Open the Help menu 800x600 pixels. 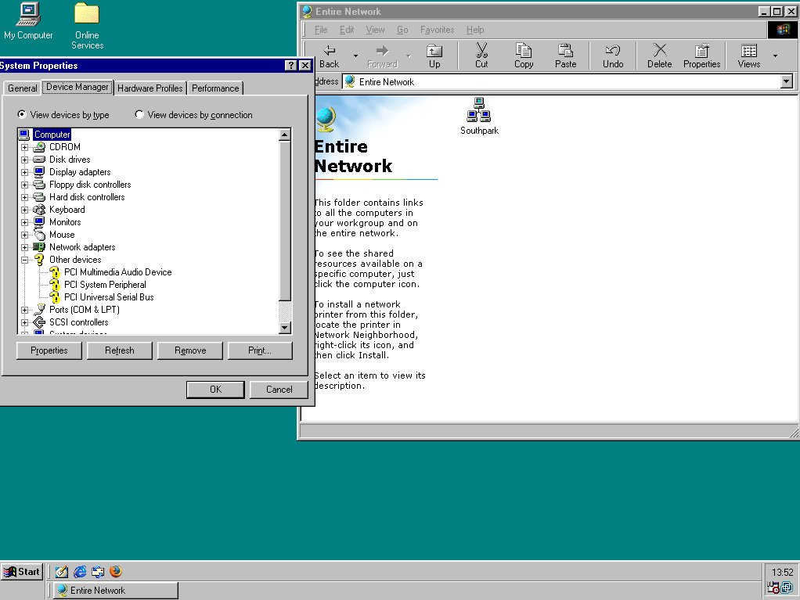click(x=475, y=30)
